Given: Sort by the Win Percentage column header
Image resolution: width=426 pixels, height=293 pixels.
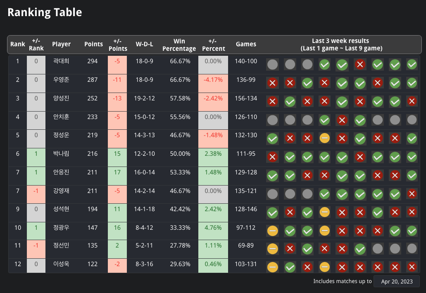Looking at the screenshot, I should tap(179, 44).
